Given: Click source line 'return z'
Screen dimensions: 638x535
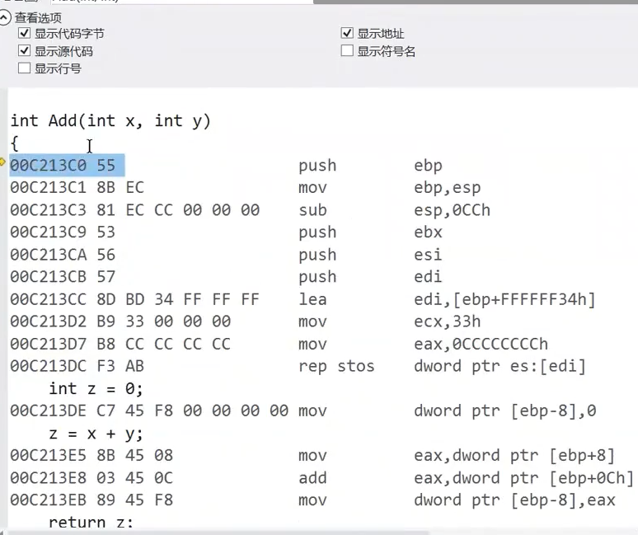Looking at the screenshot, I should tap(91, 523).
